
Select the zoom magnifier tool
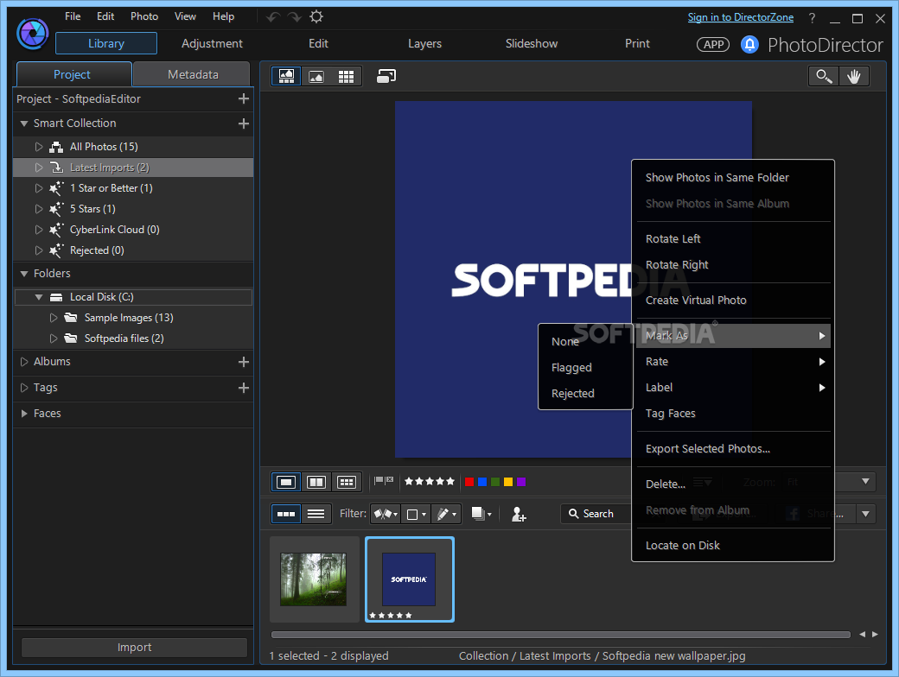point(824,76)
